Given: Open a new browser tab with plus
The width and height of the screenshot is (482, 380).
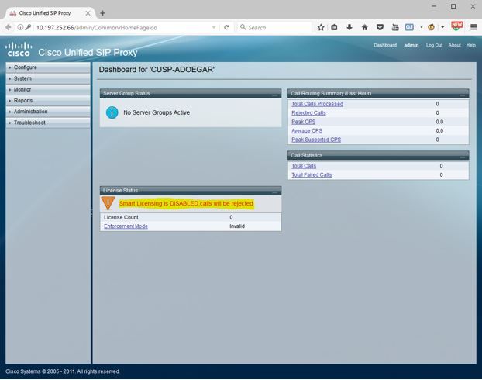Looking at the screenshot, I should point(102,13).
